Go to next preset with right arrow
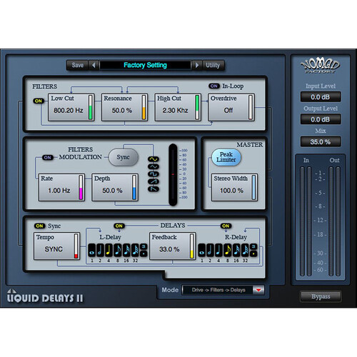This screenshot has width=357, height=357. click(x=197, y=65)
